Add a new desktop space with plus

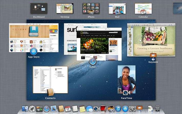178,8
